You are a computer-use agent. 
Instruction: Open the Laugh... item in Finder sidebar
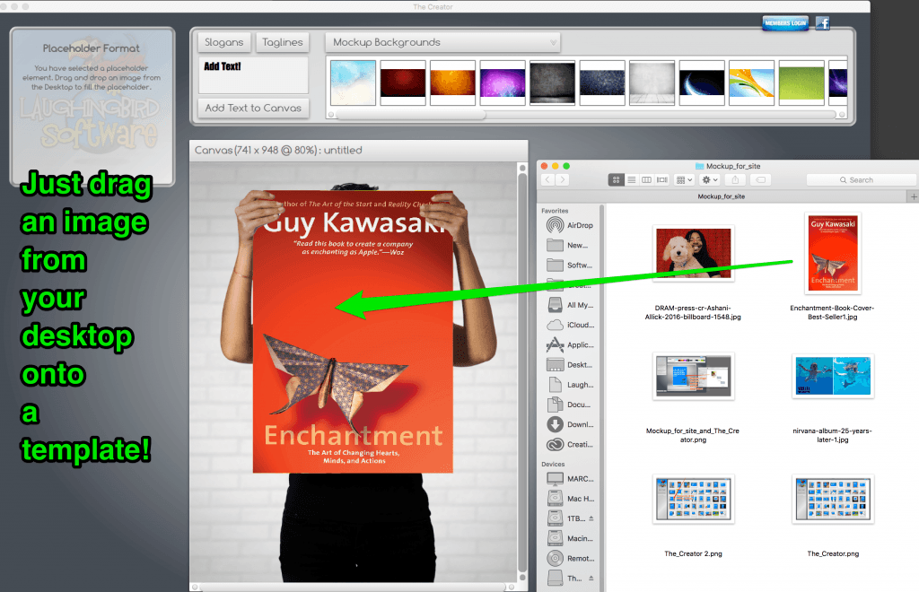click(570, 384)
